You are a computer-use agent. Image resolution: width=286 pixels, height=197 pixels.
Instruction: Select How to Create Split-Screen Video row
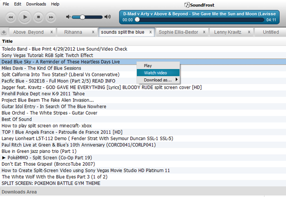(143, 170)
